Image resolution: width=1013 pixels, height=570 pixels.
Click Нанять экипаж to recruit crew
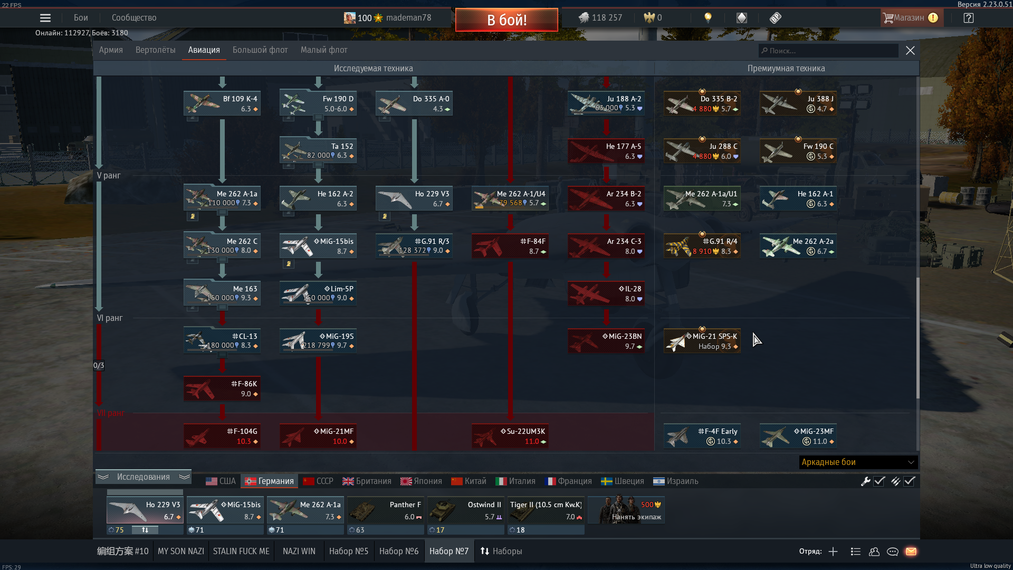click(626, 510)
